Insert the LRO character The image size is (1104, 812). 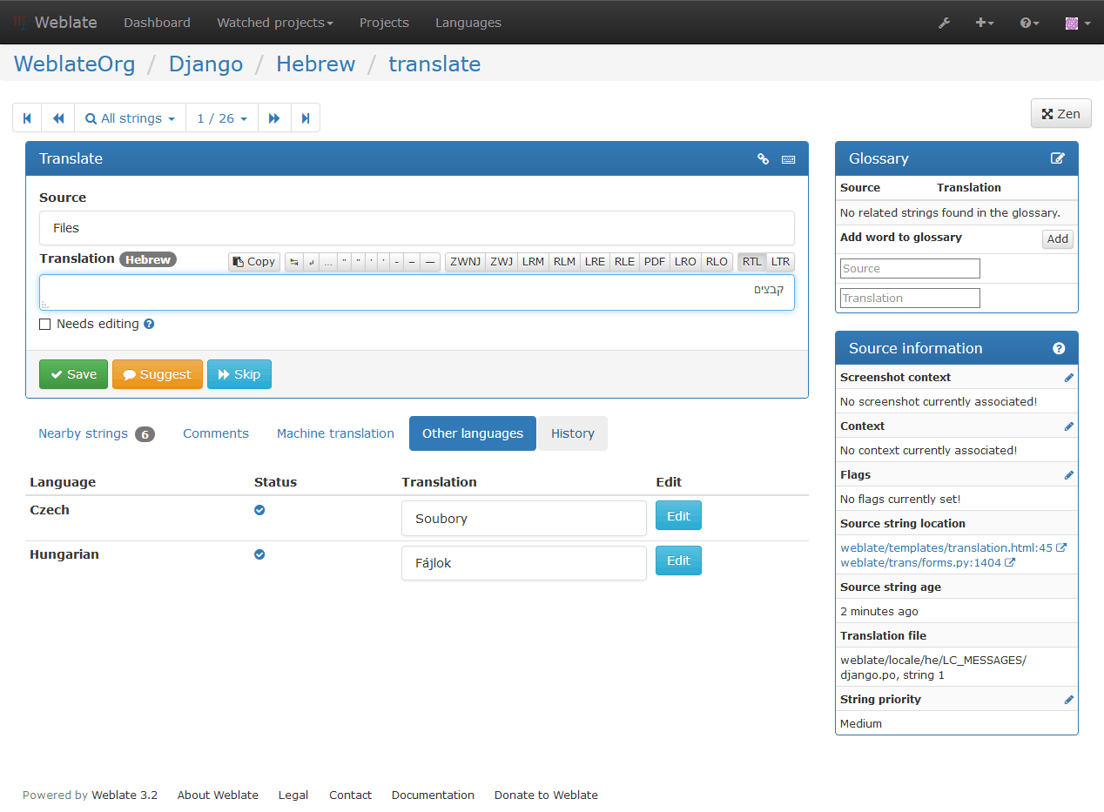[685, 261]
